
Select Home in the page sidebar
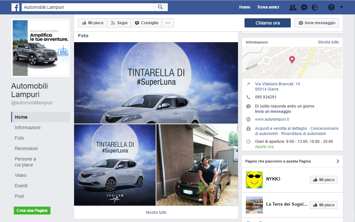click(x=41, y=117)
